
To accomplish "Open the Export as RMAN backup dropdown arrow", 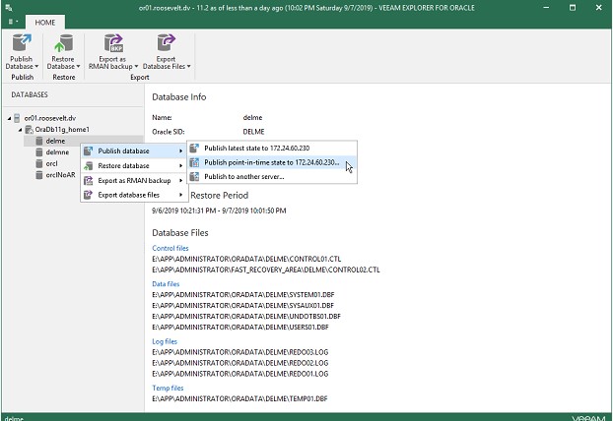I will tap(136, 66).
